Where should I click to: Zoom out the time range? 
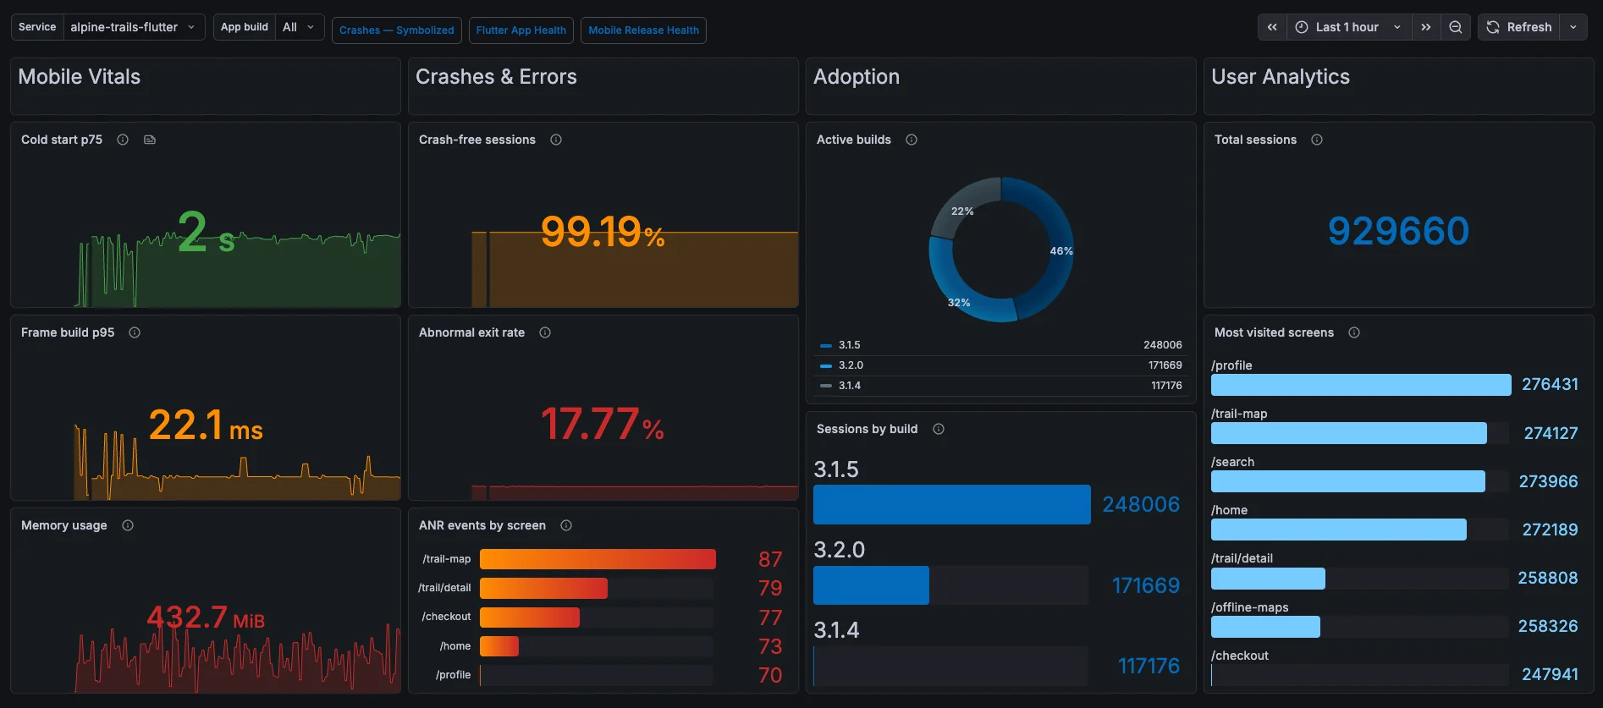pos(1456,27)
